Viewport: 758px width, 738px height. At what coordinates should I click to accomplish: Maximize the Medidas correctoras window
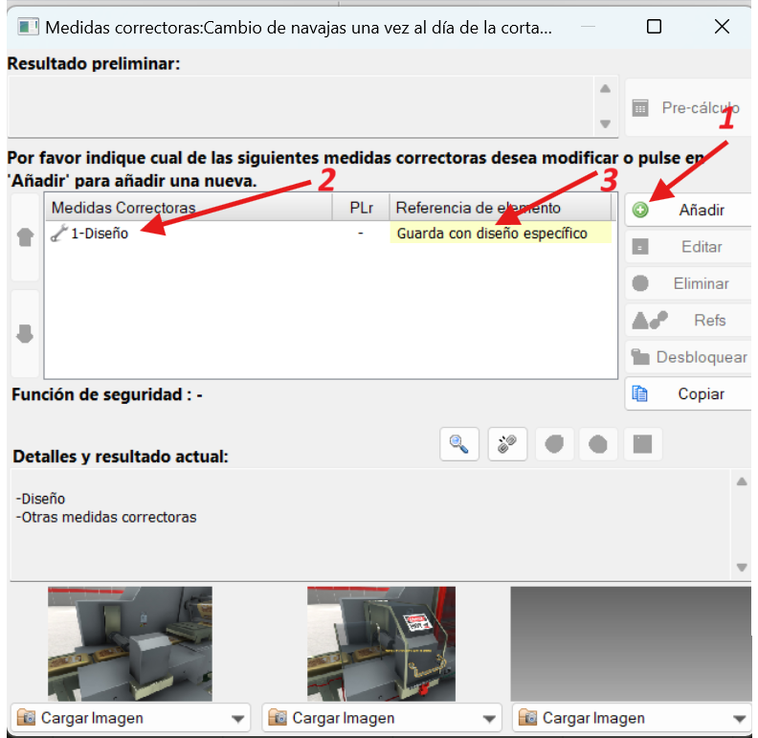tap(654, 27)
